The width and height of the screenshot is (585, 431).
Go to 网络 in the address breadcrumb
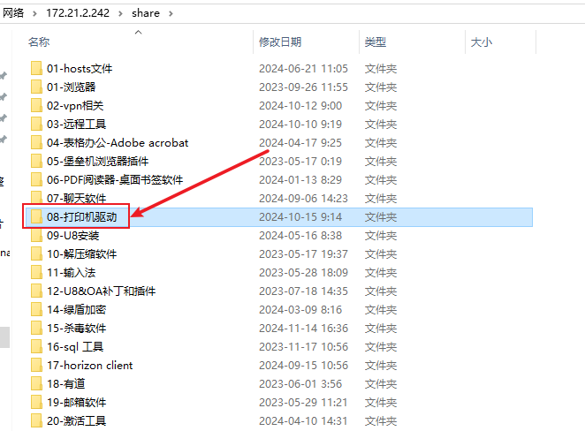pos(12,14)
